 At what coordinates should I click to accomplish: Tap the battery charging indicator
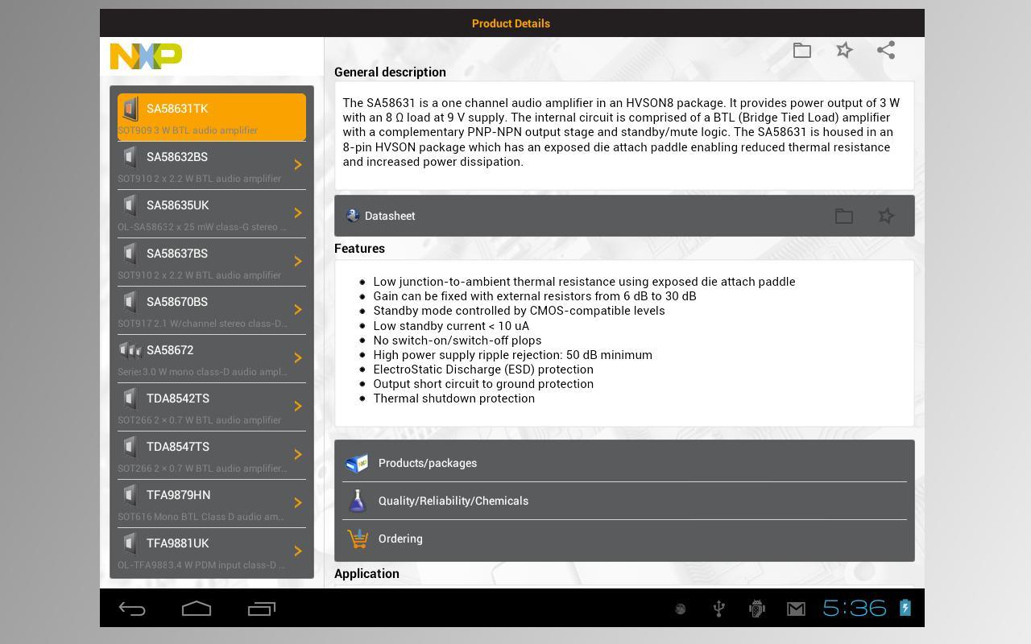point(905,608)
